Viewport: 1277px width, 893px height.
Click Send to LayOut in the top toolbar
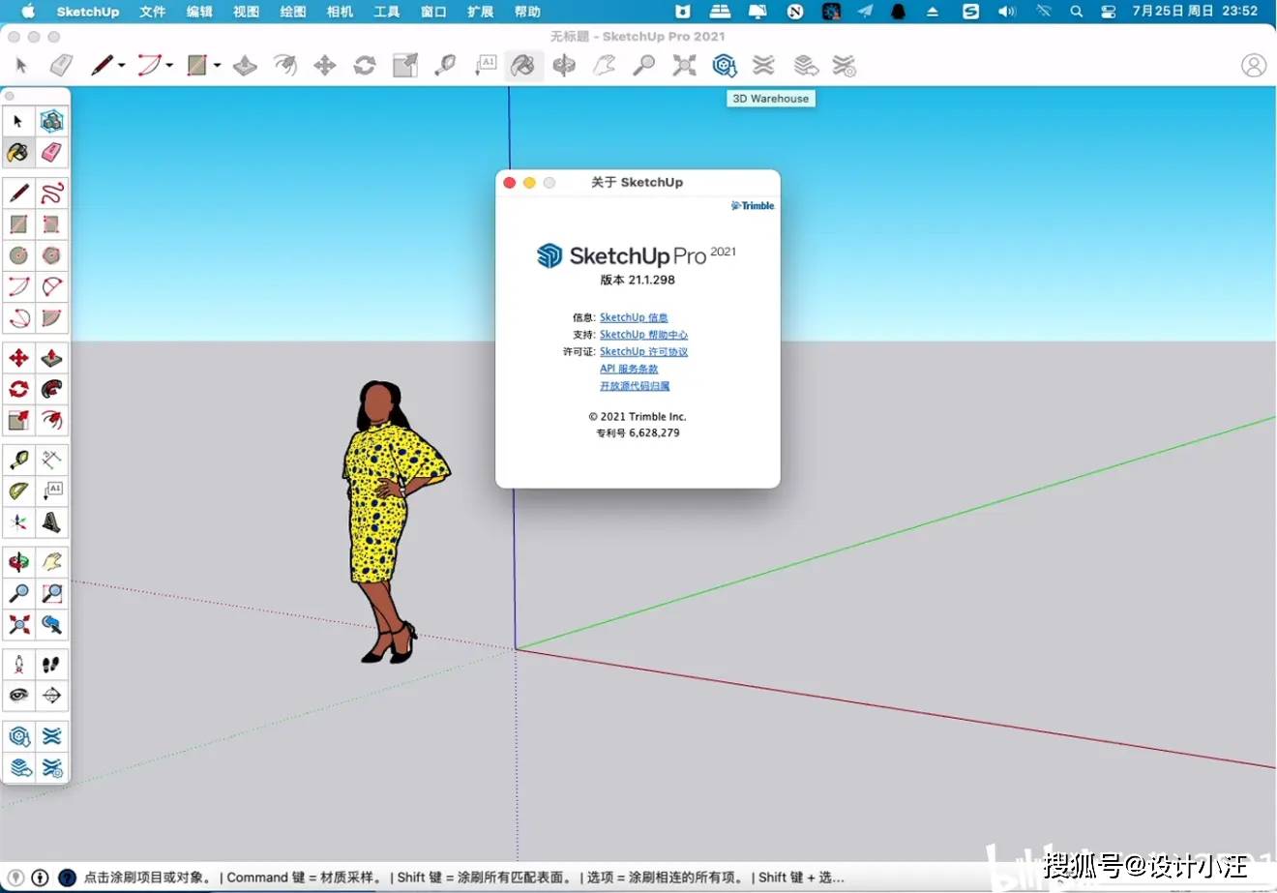tap(805, 66)
